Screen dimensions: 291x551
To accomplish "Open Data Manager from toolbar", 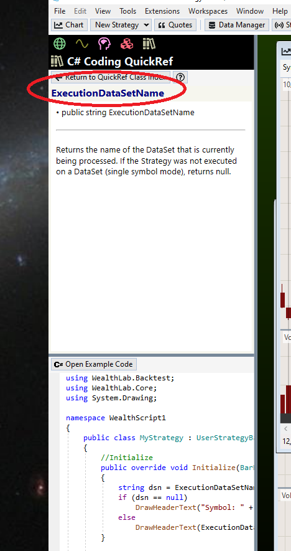I will point(236,25).
